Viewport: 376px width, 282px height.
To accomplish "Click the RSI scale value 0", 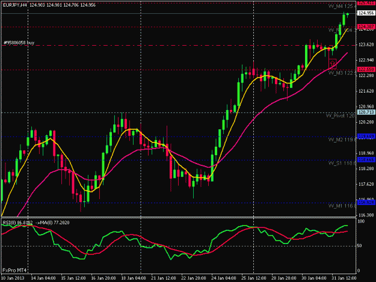I will 359,271.
